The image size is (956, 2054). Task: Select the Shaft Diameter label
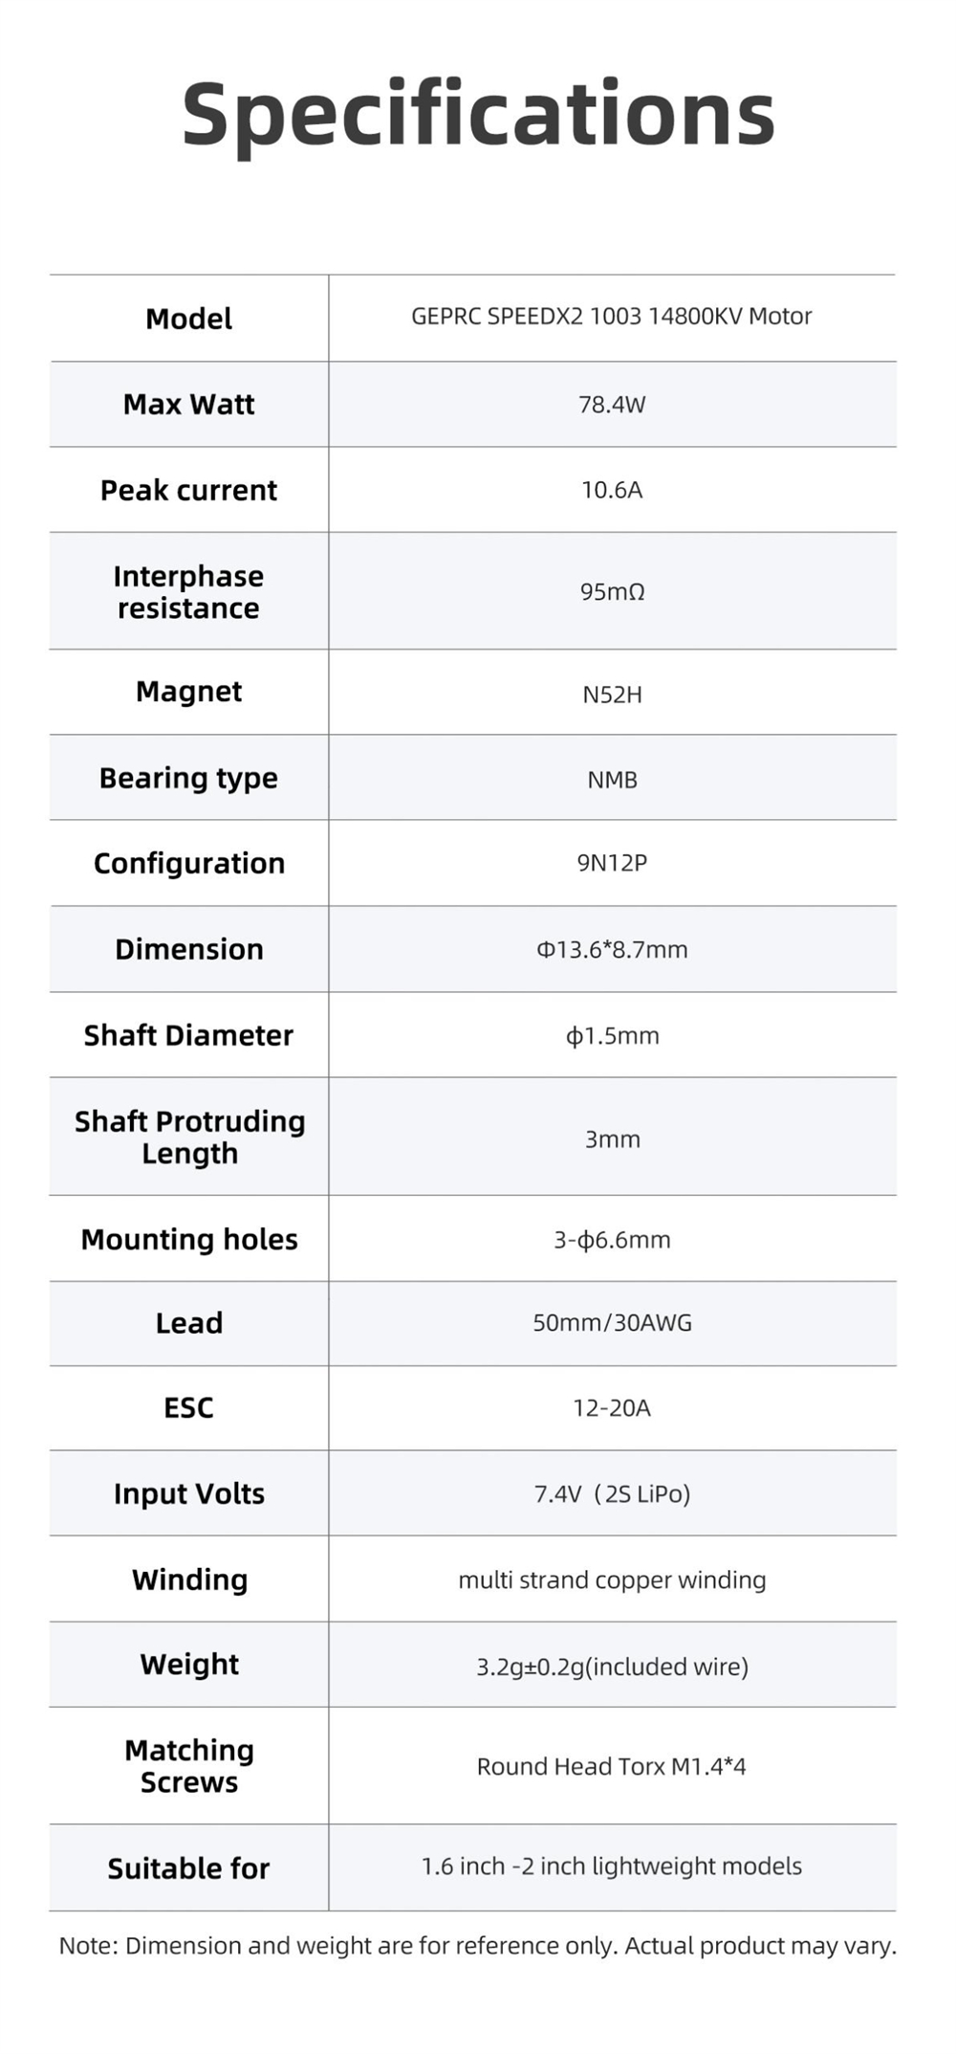coord(188,1035)
